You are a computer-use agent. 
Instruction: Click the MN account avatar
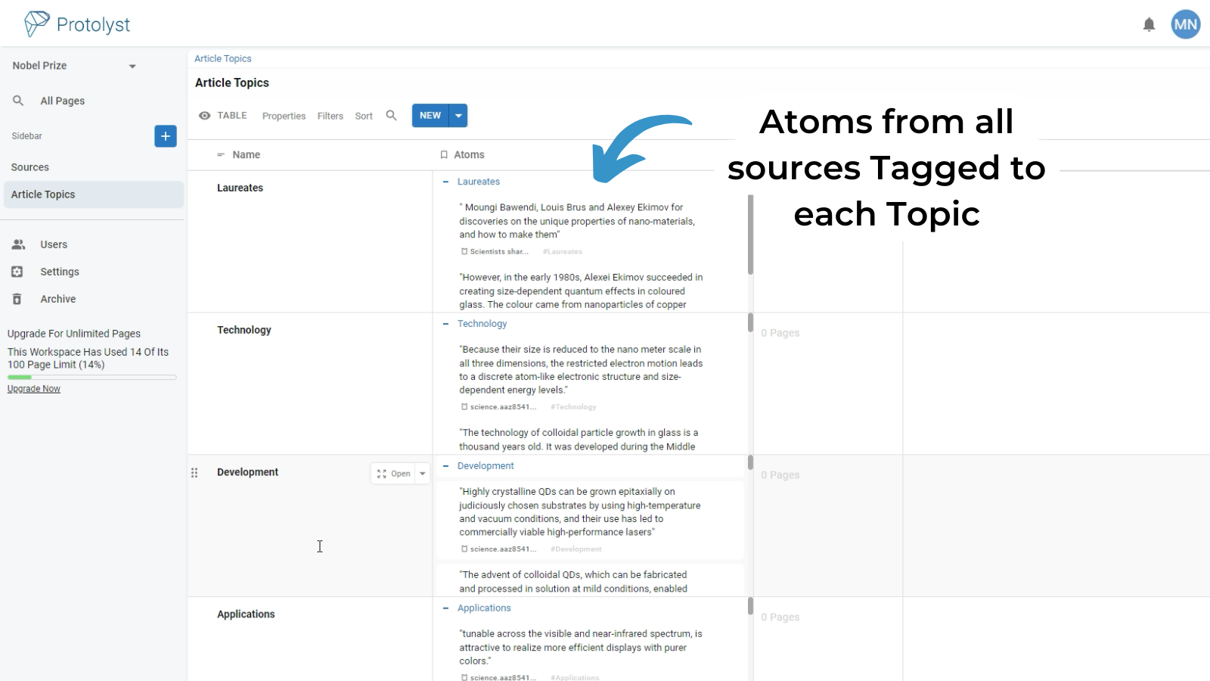pyautogui.click(x=1185, y=23)
